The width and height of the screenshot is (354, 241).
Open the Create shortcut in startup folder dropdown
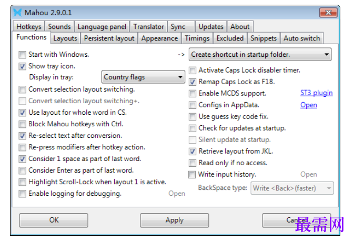coord(260,54)
